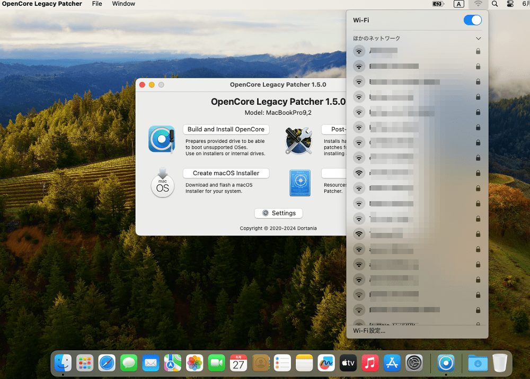
Task: Open the Apple TV app in the Dock
Action: pyautogui.click(x=348, y=363)
